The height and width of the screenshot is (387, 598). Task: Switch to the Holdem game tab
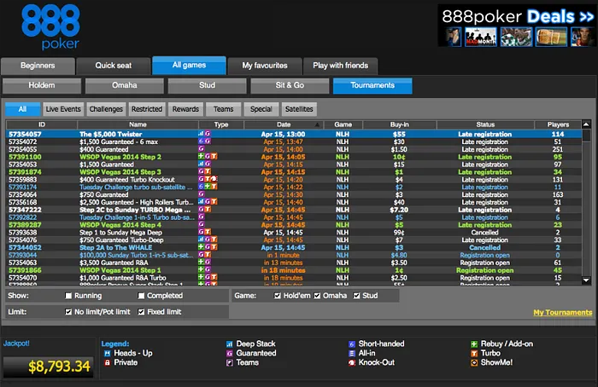coord(42,85)
